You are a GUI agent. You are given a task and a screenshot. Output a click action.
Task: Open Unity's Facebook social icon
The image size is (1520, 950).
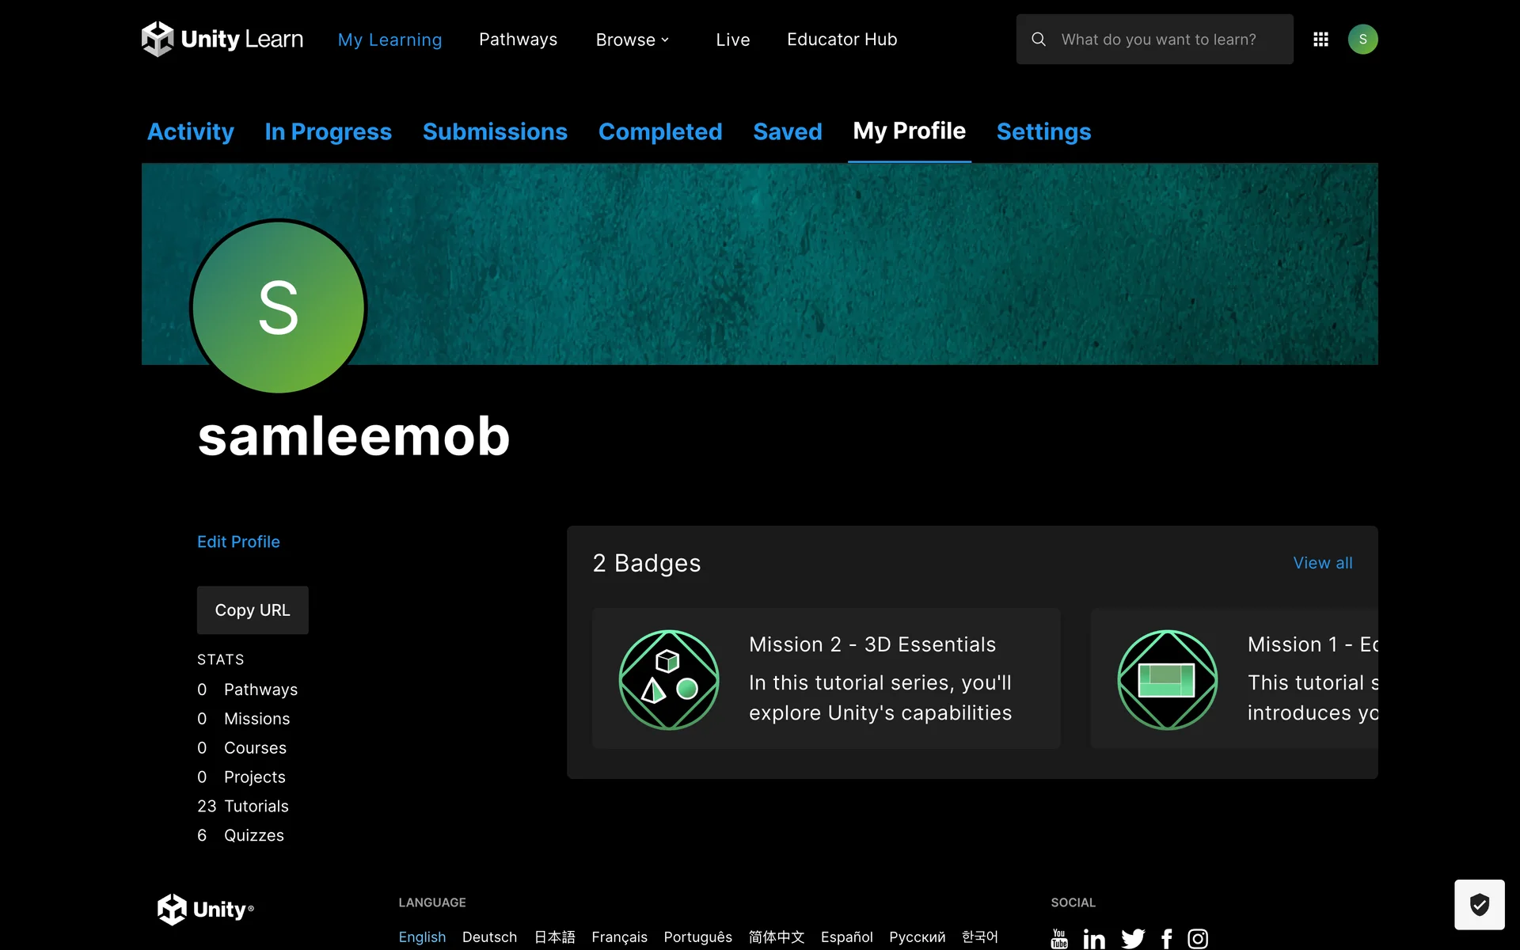(1167, 939)
